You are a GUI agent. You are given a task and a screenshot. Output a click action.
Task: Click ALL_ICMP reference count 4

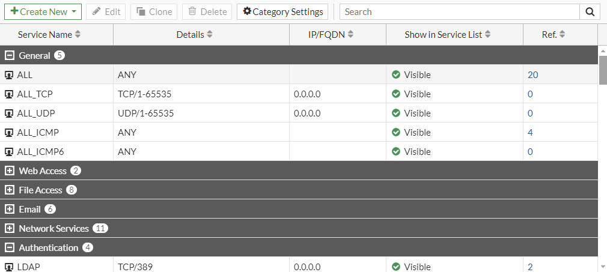(x=530, y=133)
